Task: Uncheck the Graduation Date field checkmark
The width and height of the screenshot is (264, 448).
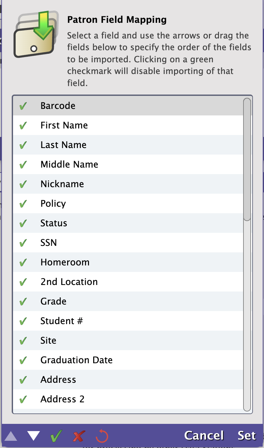Action: click(x=23, y=360)
